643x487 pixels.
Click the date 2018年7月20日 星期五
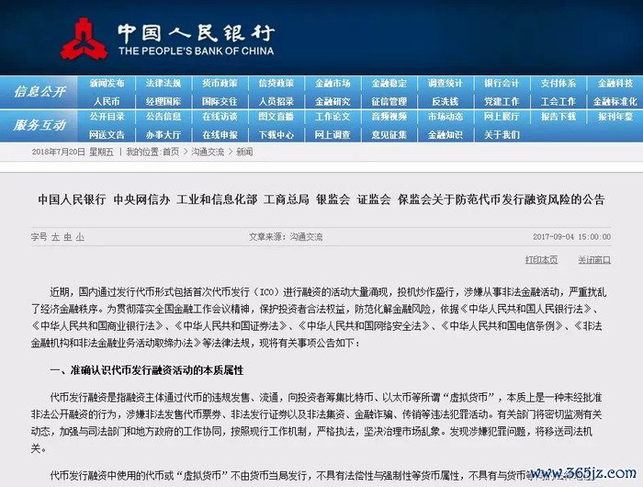(x=73, y=153)
